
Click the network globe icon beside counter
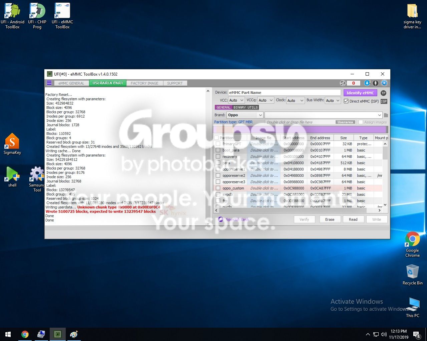click(x=343, y=83)
